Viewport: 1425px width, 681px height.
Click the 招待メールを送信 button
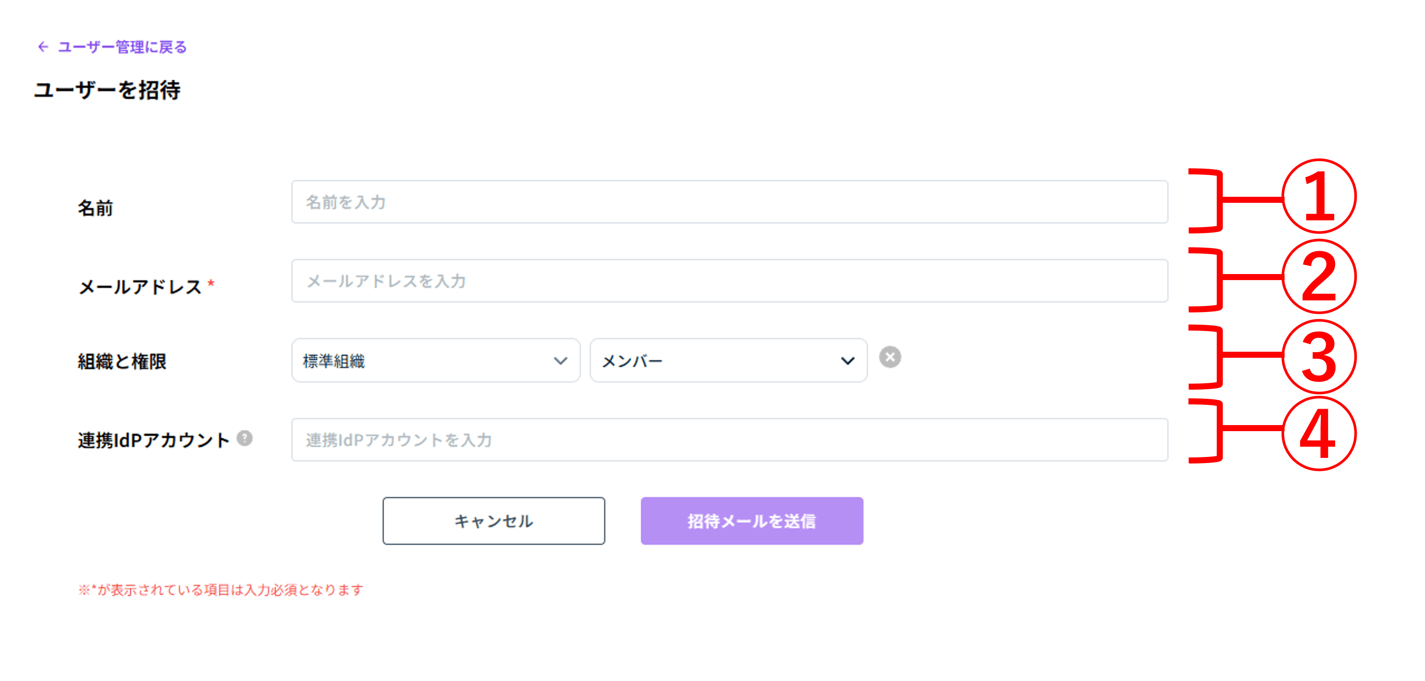pyautogui.click(x=752, y=521)
